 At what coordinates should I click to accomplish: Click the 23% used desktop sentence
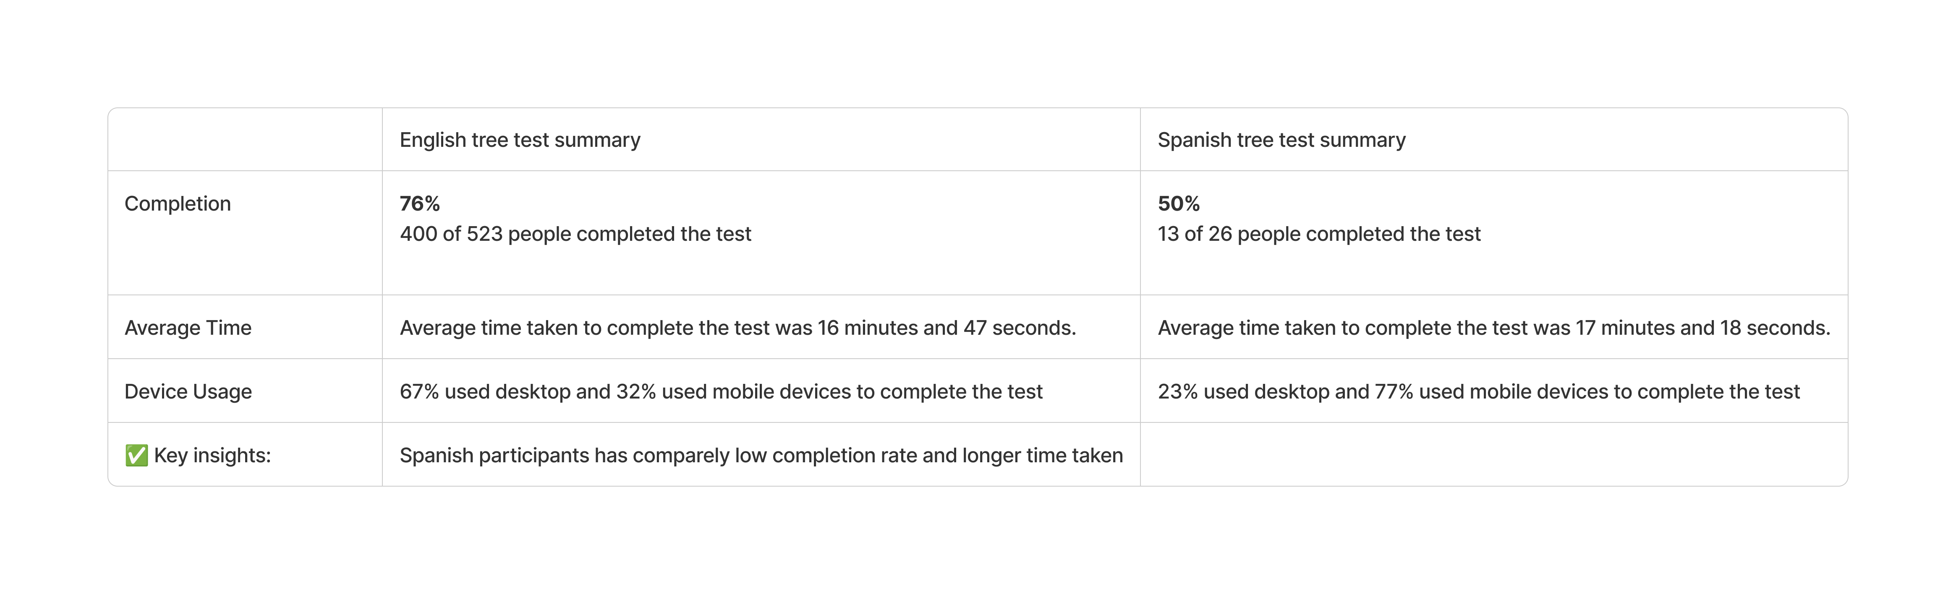pyautogui.click(x=1477, y=392)
